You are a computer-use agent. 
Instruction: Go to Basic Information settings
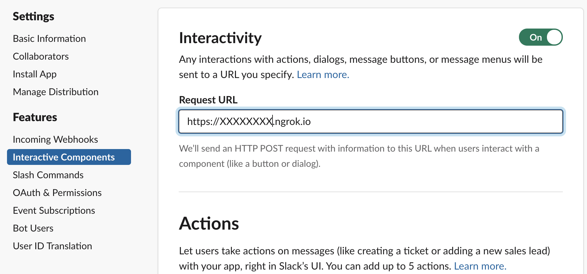49,39
